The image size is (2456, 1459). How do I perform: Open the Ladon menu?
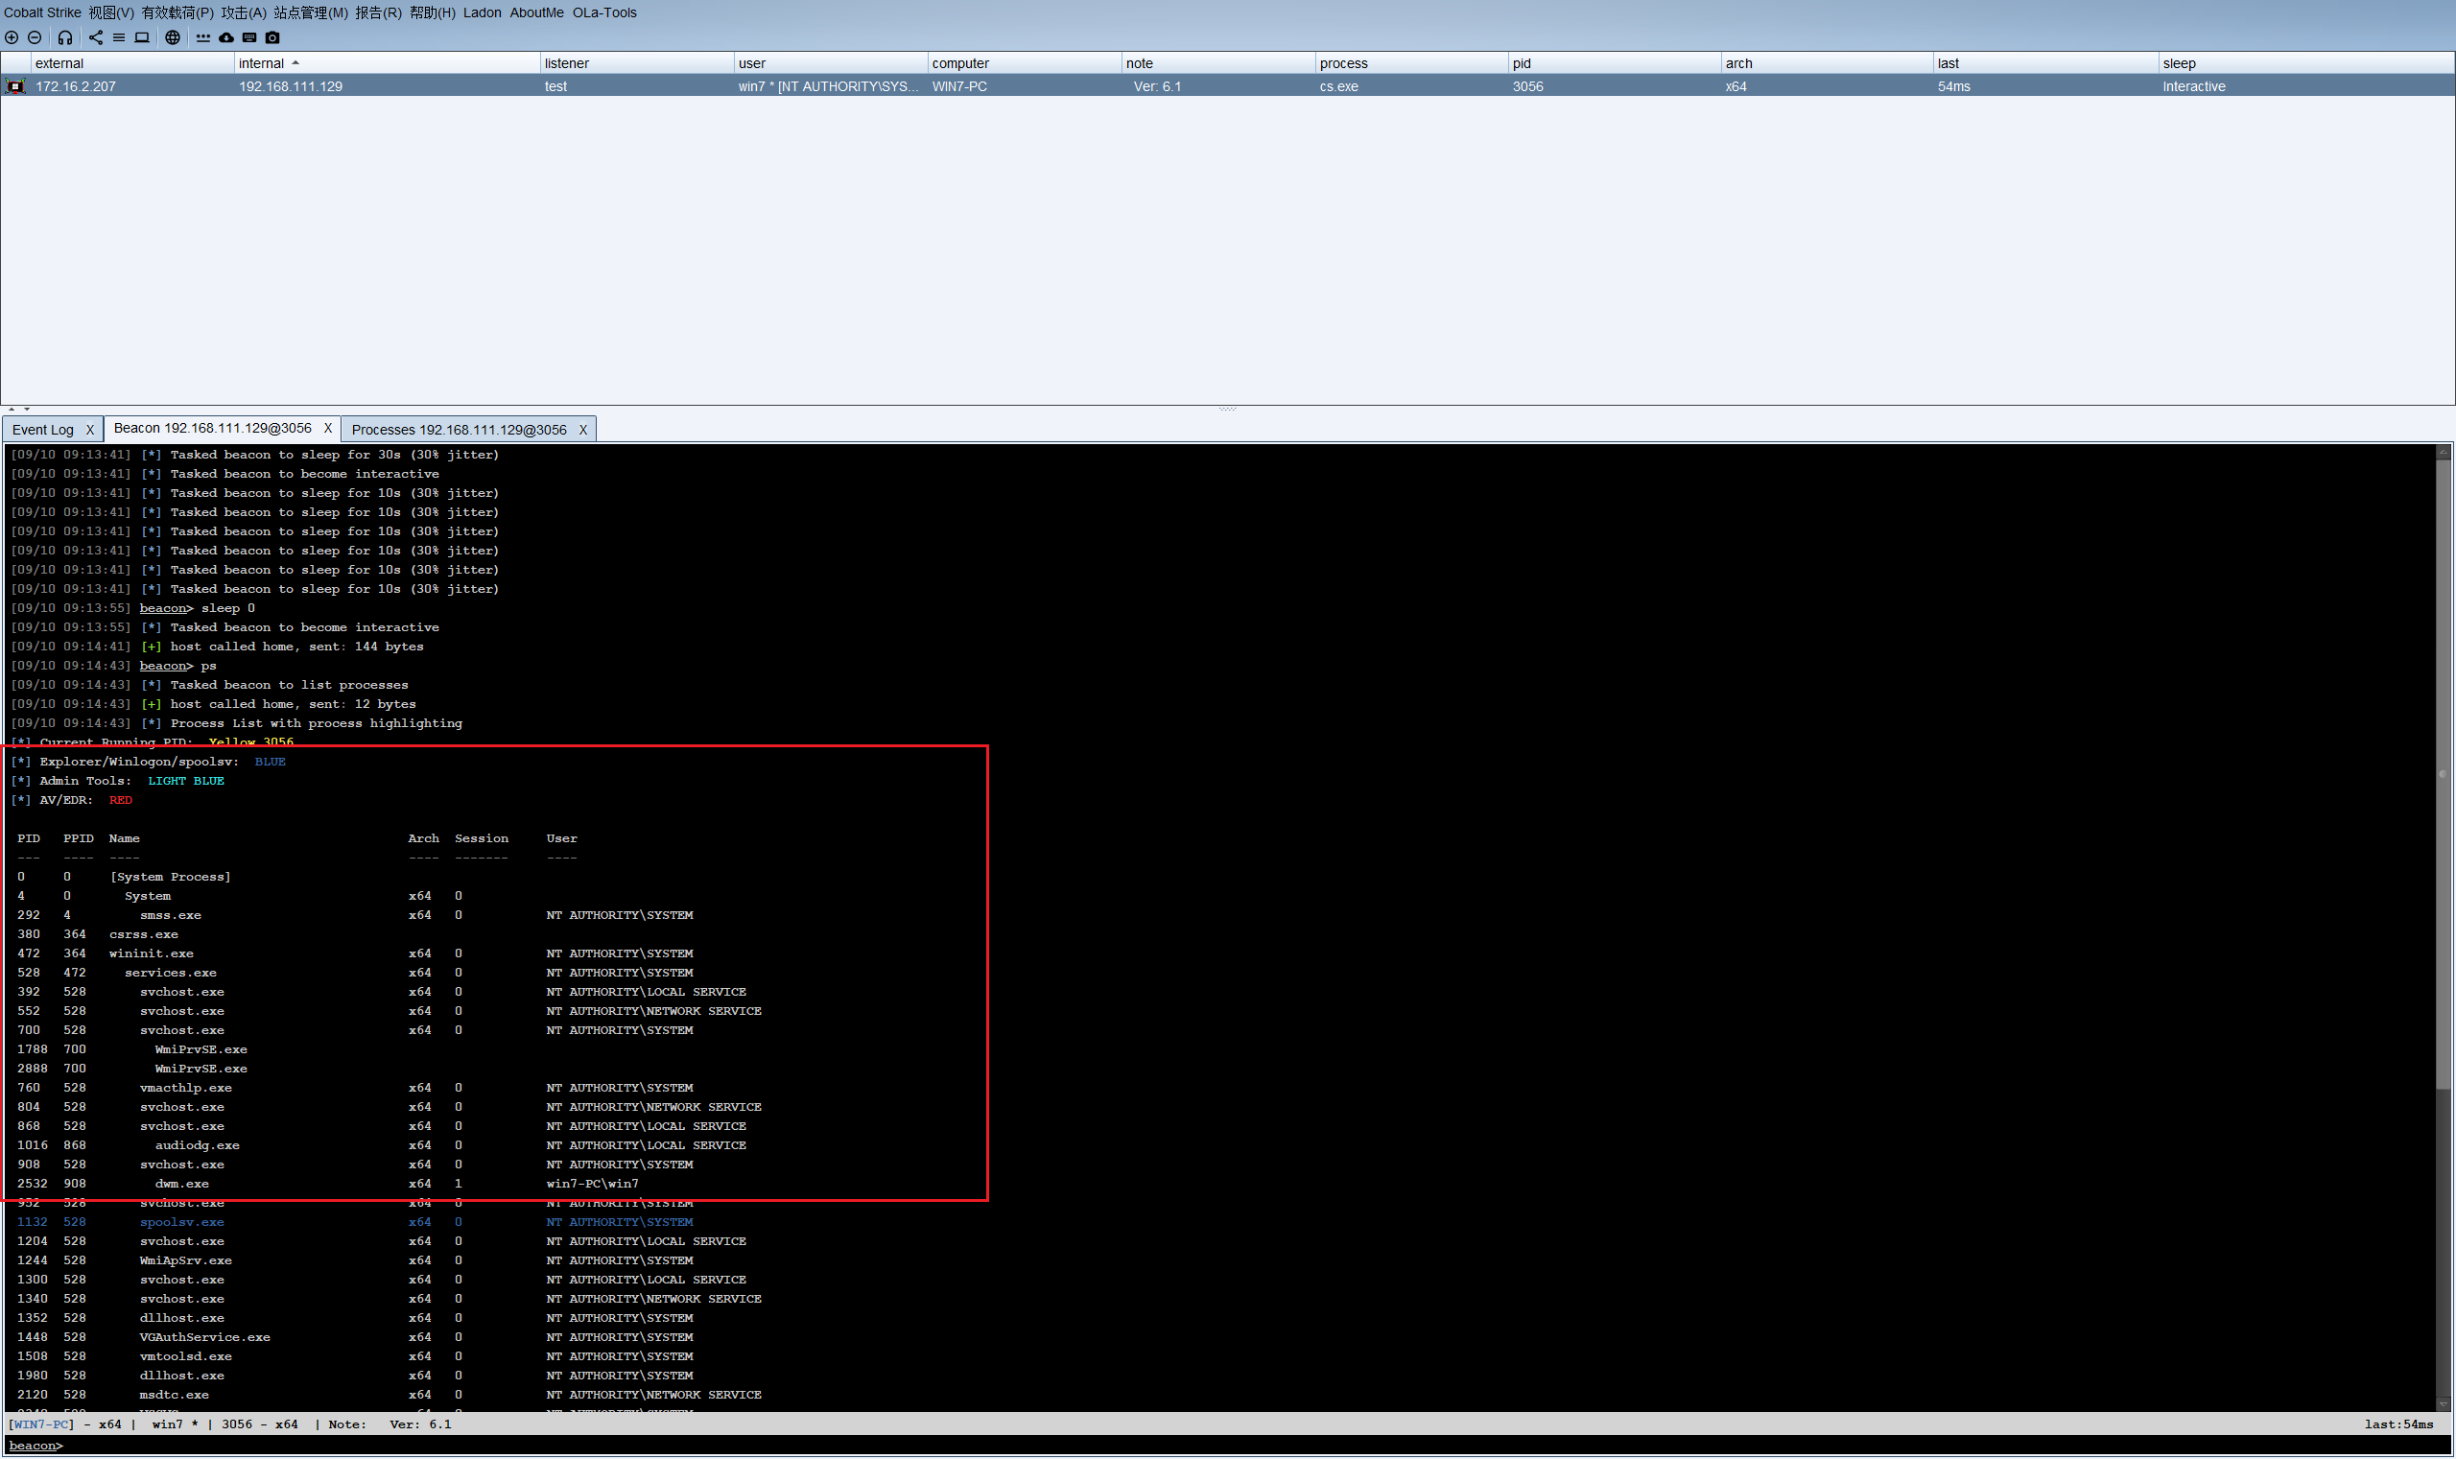point(482,12)
